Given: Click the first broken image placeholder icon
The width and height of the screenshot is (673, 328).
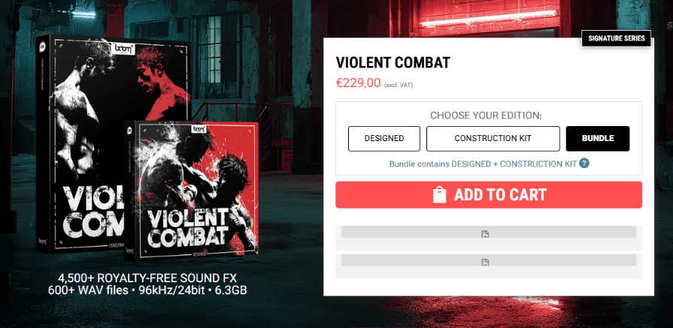Looking at the screenshot, I should (485, 234).
